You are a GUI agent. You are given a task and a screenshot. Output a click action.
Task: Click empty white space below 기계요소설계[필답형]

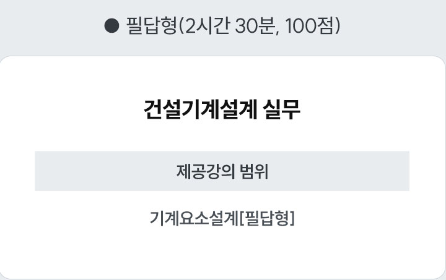[222, 253]
